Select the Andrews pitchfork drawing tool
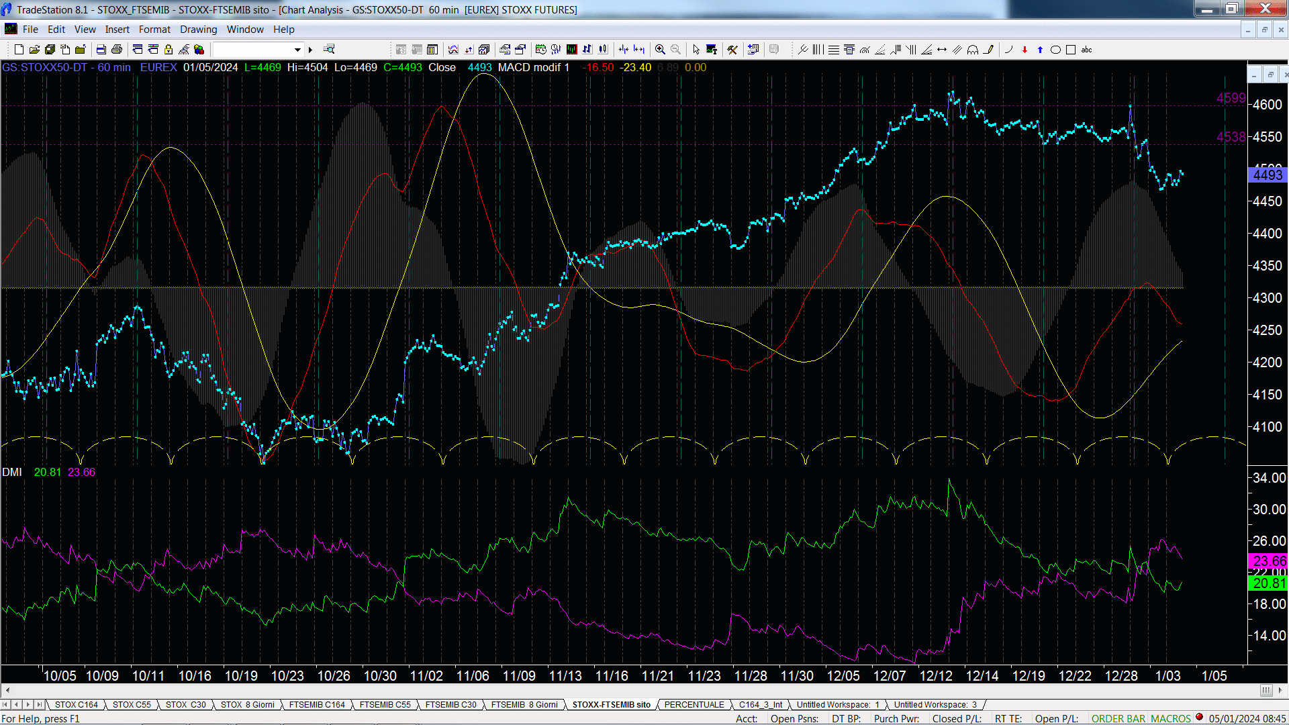Screen dimensions: 1289x725 tap(803, 50)
